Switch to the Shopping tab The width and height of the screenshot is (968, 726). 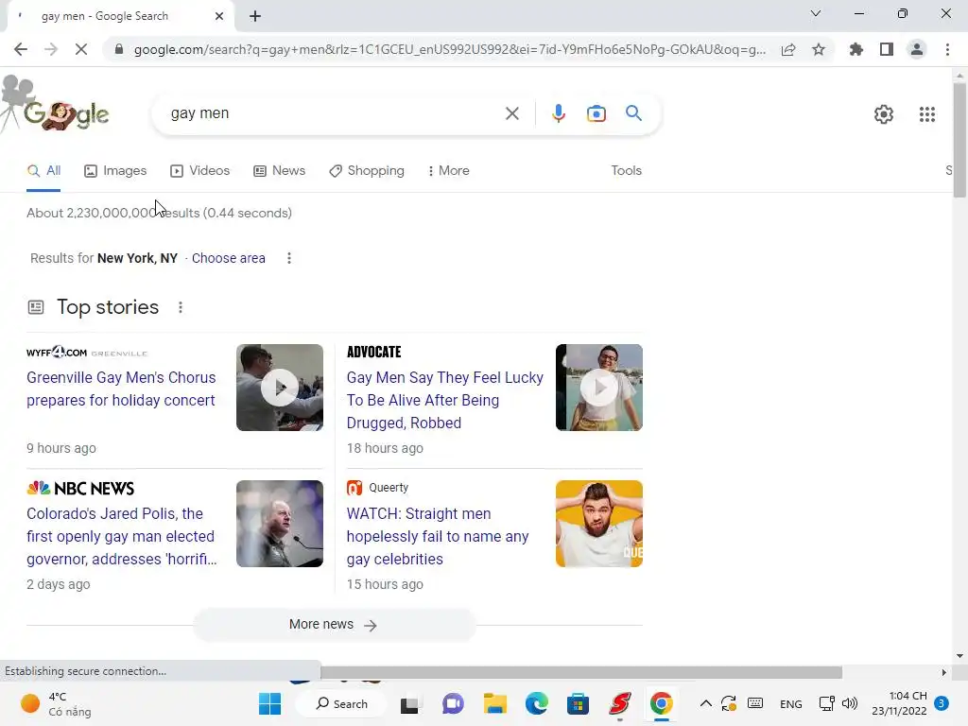tap(367, 171)
